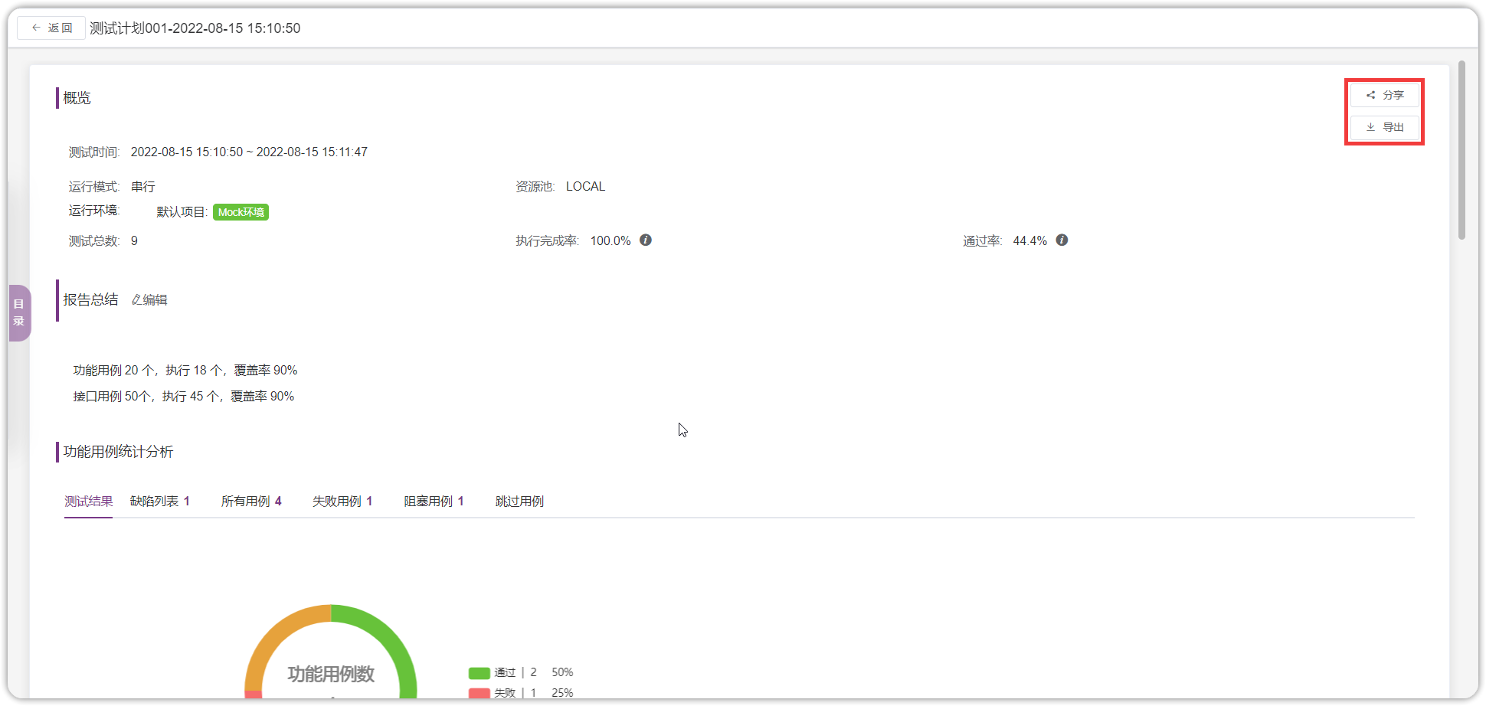Click the LOCAL resource pool value
Screen dimensions: 1486x706
585,187
